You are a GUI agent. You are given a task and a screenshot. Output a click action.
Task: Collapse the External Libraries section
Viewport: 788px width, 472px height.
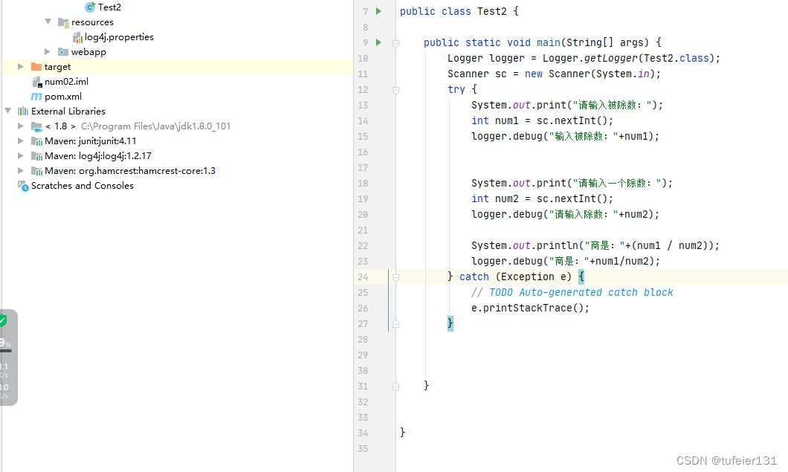7,111
